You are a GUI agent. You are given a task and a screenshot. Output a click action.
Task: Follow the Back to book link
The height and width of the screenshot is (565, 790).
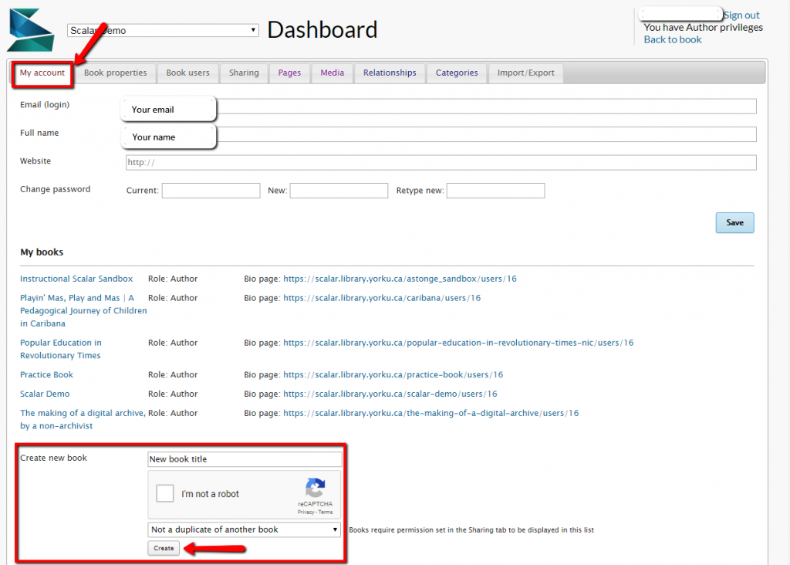click(673, 39)
